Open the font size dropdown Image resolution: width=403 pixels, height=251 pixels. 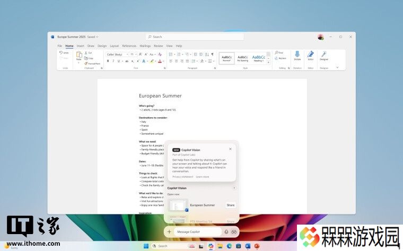click(x=136, y=54)
